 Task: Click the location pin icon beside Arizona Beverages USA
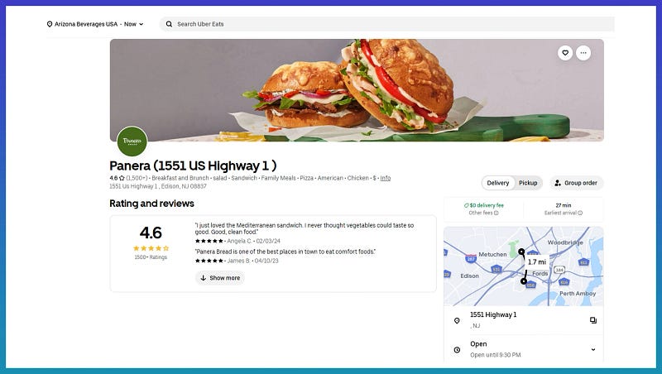coord(50,24)
